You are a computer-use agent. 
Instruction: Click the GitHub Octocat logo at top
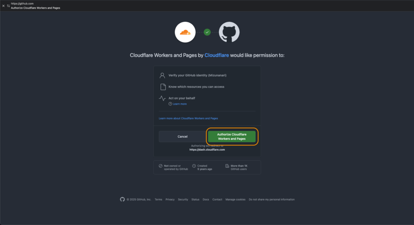point(229,32)
